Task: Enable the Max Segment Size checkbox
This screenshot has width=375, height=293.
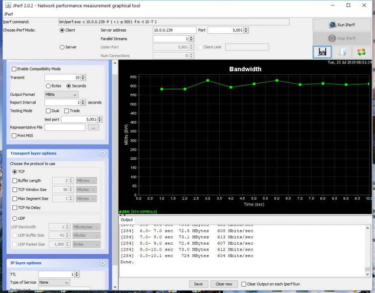Action: pos(15,199)
